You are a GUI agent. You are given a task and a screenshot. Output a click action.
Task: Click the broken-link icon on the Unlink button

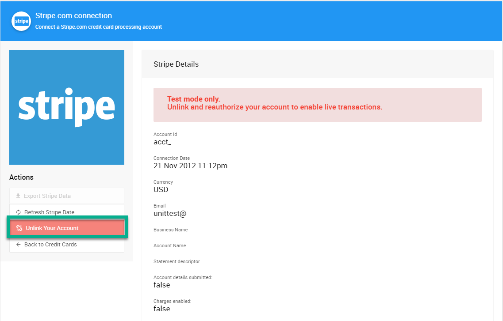coord(19,228)
